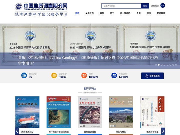This screenshot has width=180, height=135.
Task: Open the 物探与化探 journal cover
Action: pyautogui.click(x=121, y=112)
